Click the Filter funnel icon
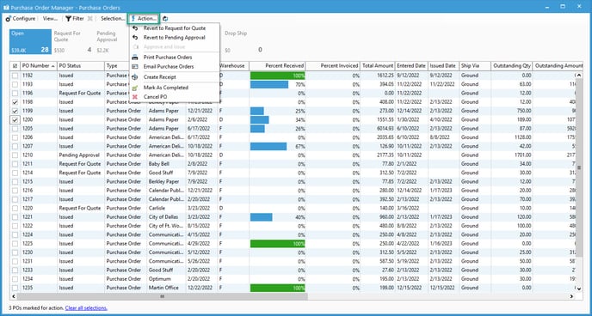This screenshot has width=592, height=316. [68, 18]
